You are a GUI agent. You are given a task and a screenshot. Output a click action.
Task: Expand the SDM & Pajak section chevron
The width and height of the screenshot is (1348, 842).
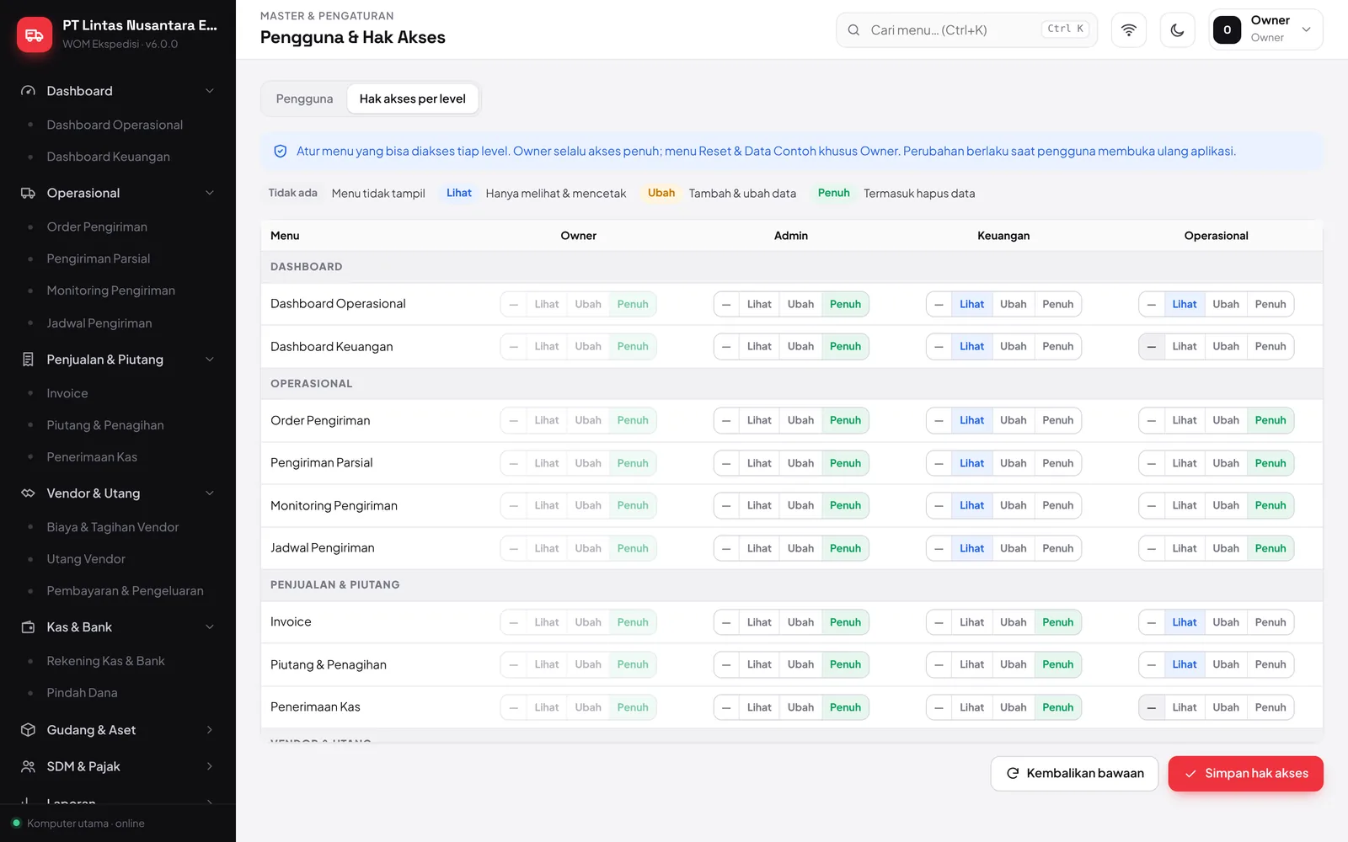point(210,766)
